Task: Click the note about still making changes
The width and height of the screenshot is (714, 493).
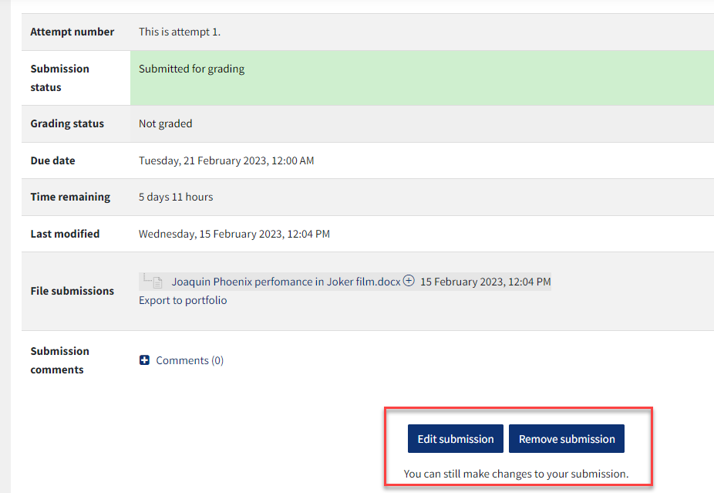Action: pyautogui.click(x=517, y=474)
